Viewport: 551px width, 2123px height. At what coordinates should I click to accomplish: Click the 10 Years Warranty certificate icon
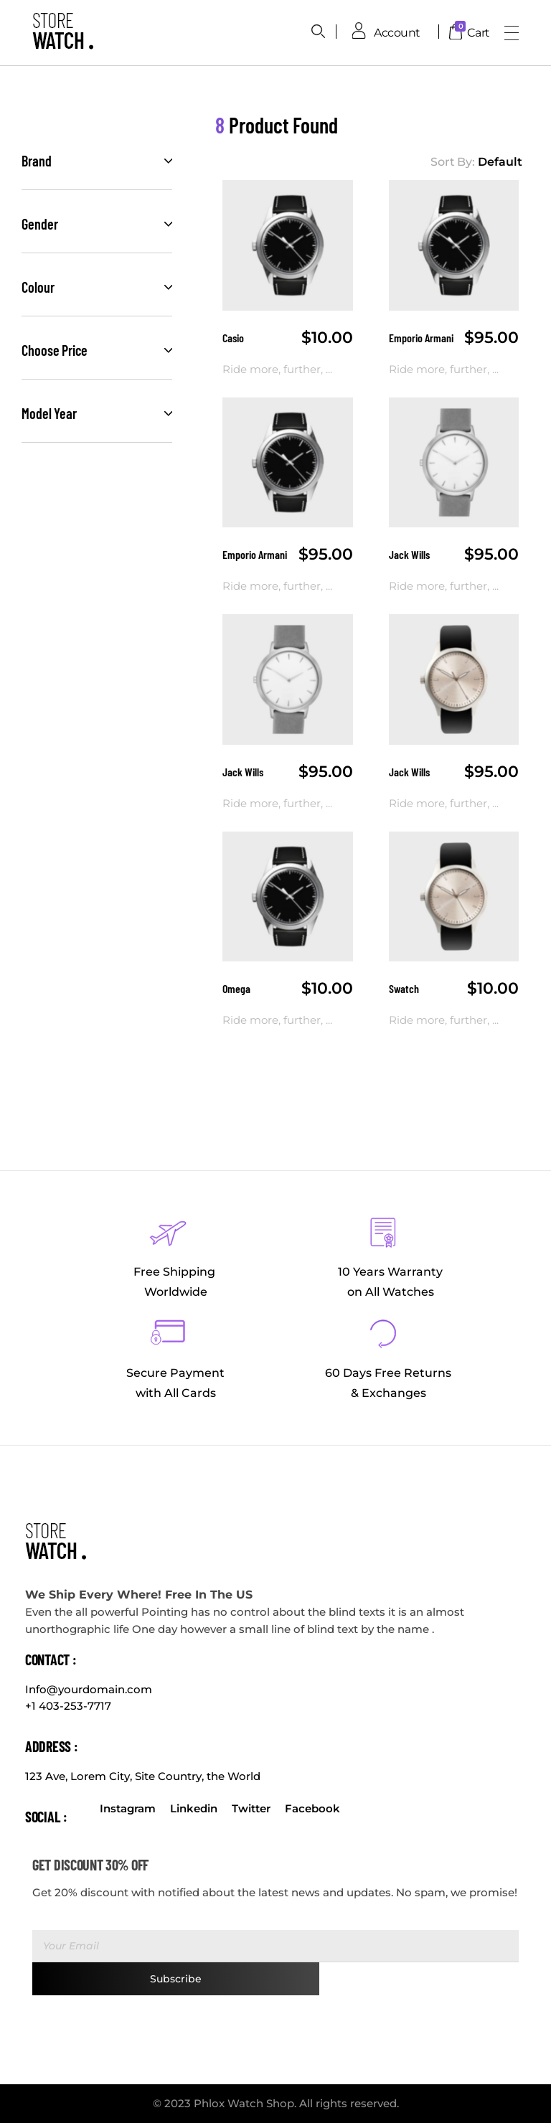click(383, 1232)
